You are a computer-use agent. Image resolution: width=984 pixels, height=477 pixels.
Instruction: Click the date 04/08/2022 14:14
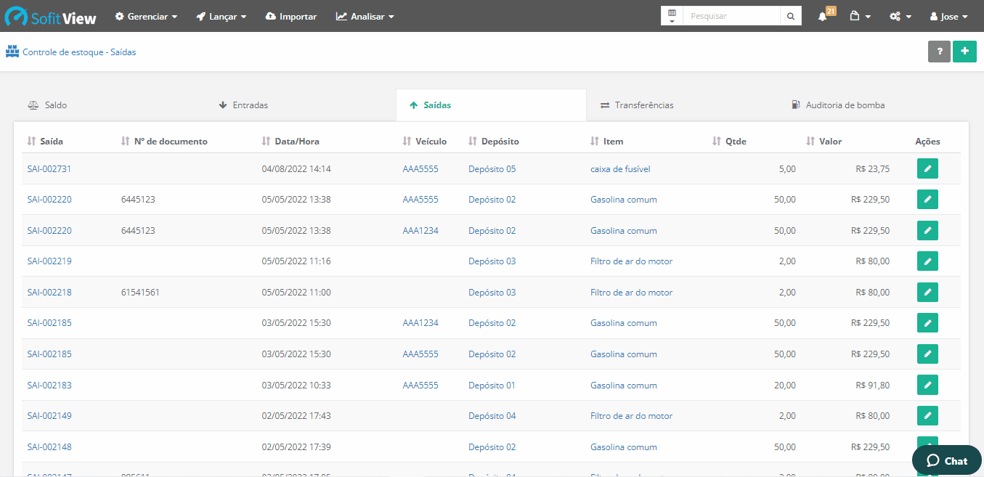(x=296, y=169)
